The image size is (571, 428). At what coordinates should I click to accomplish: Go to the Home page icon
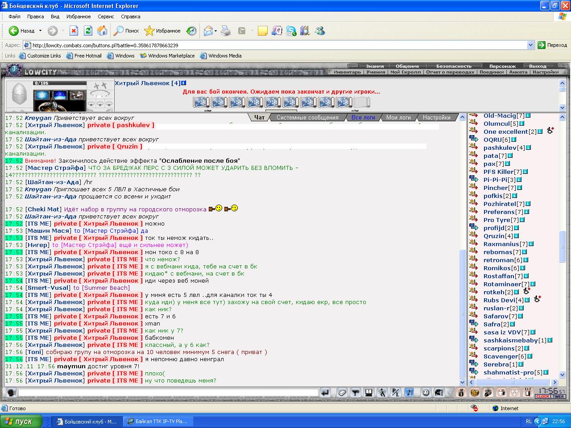pos(102,31)
